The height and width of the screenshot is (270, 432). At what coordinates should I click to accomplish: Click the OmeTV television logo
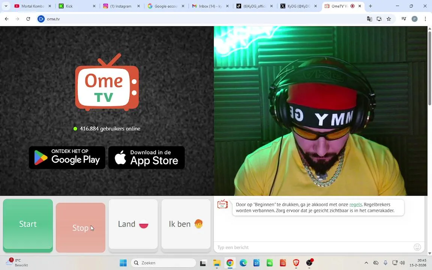(107, 82)
